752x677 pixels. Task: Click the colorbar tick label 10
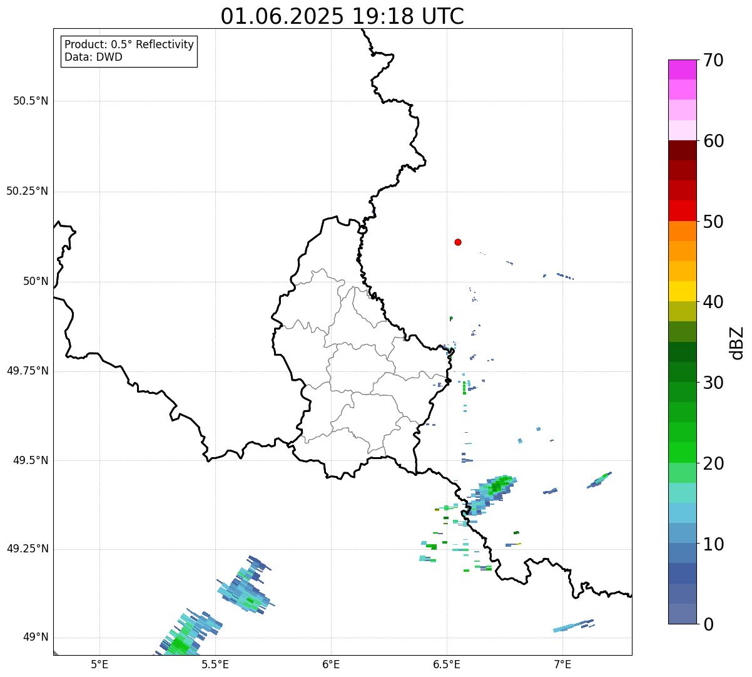pyautogui.click(x=713, y=544)
